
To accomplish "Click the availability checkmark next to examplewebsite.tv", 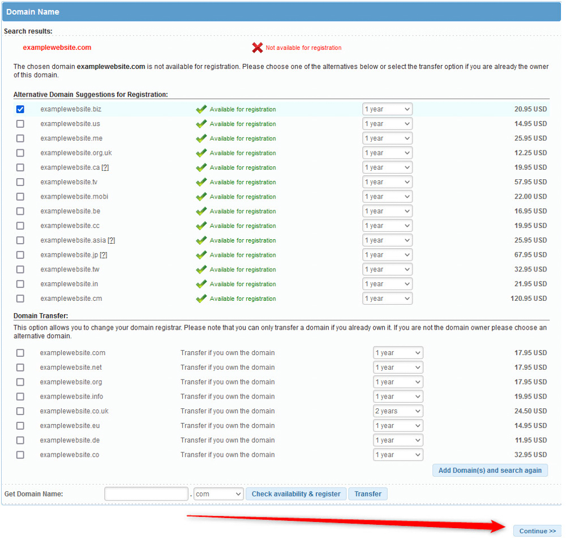I will (x=201, y=182).
